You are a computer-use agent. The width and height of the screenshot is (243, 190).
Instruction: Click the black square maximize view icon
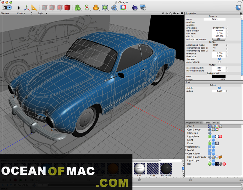click(x=182, y=13)
